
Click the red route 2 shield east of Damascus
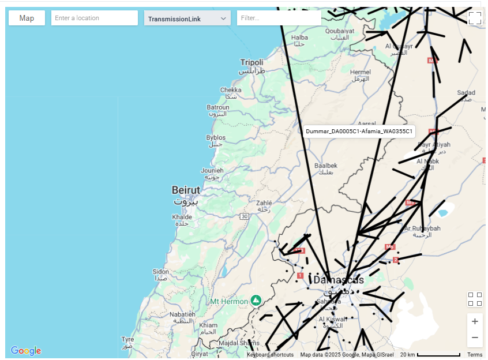(x=396, y=260)
